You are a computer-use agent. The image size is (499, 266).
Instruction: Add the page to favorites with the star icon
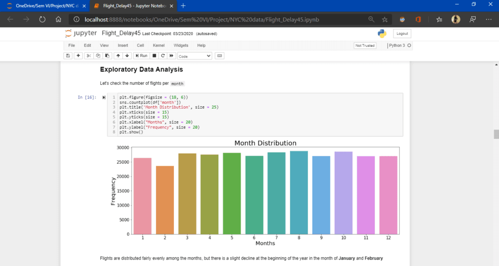coord(385,19)
